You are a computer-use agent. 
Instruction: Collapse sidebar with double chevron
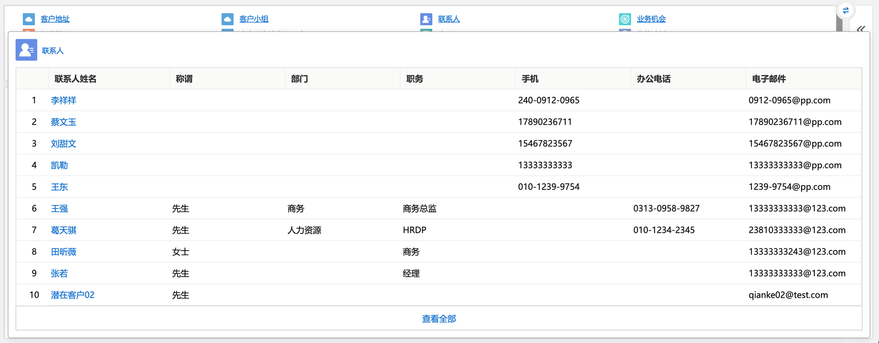pyautogui.click(x=861, y=29)
